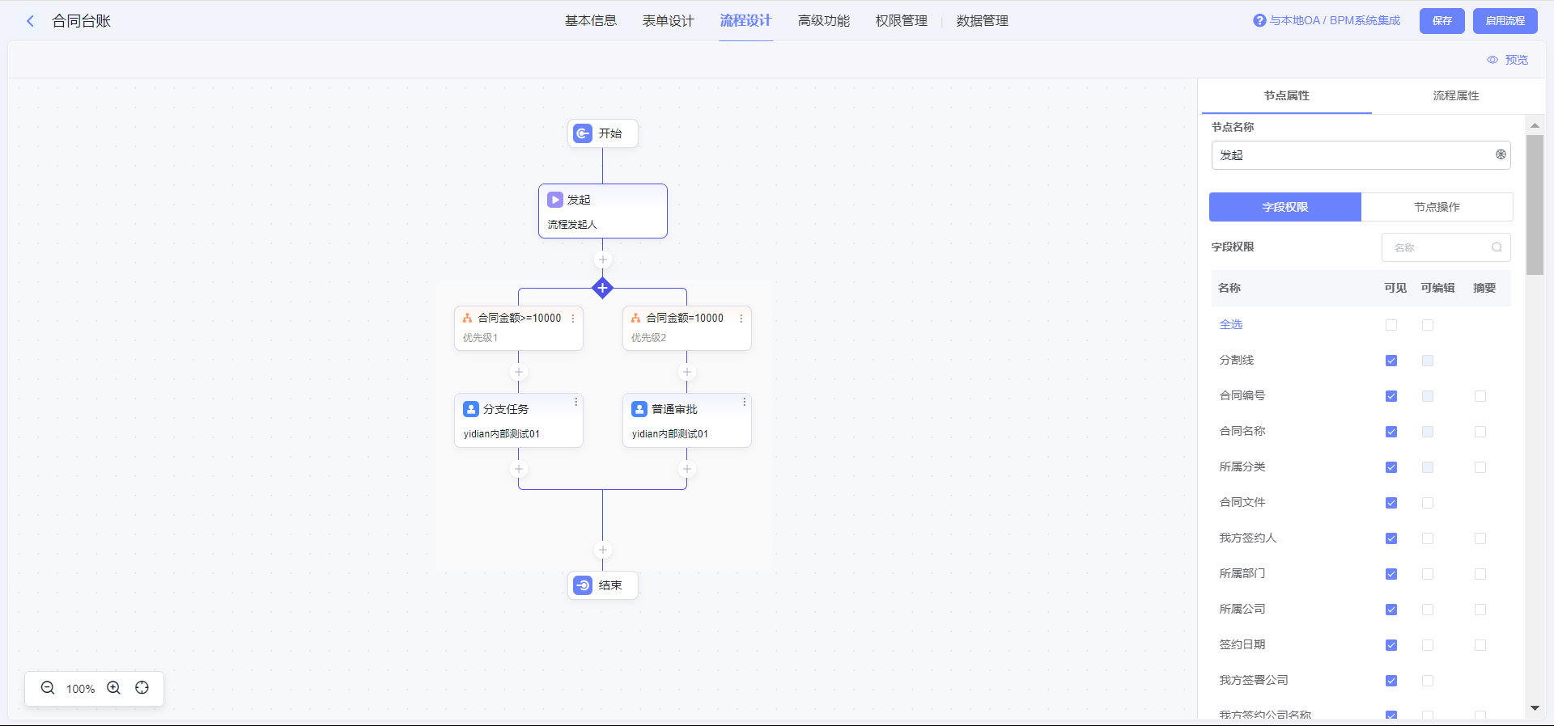Uncheck 可见 for 合同编号
Screen dimensions: 1554x726
(1391, 396)
